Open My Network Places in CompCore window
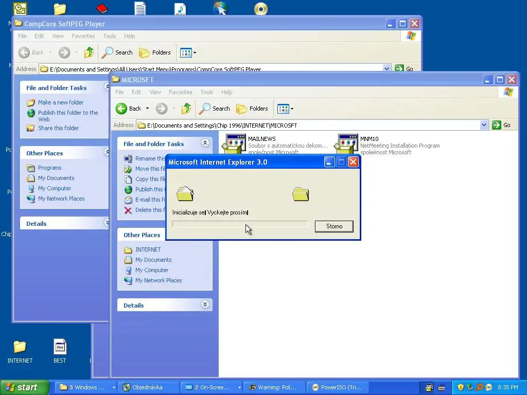This screenshot has height=395, width=527. pyautogui.click(x=61, y=199)
